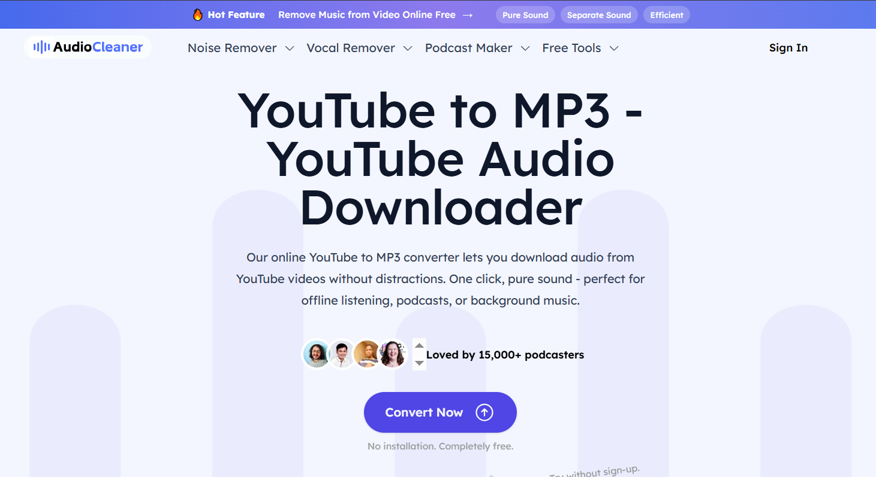Click the flame icon beside Hot Feature
This screenshot has width=876, height=477.
point(198,14)
